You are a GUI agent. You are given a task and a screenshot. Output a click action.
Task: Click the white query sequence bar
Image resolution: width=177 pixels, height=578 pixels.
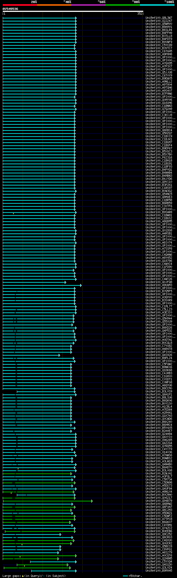click(73, 11)
